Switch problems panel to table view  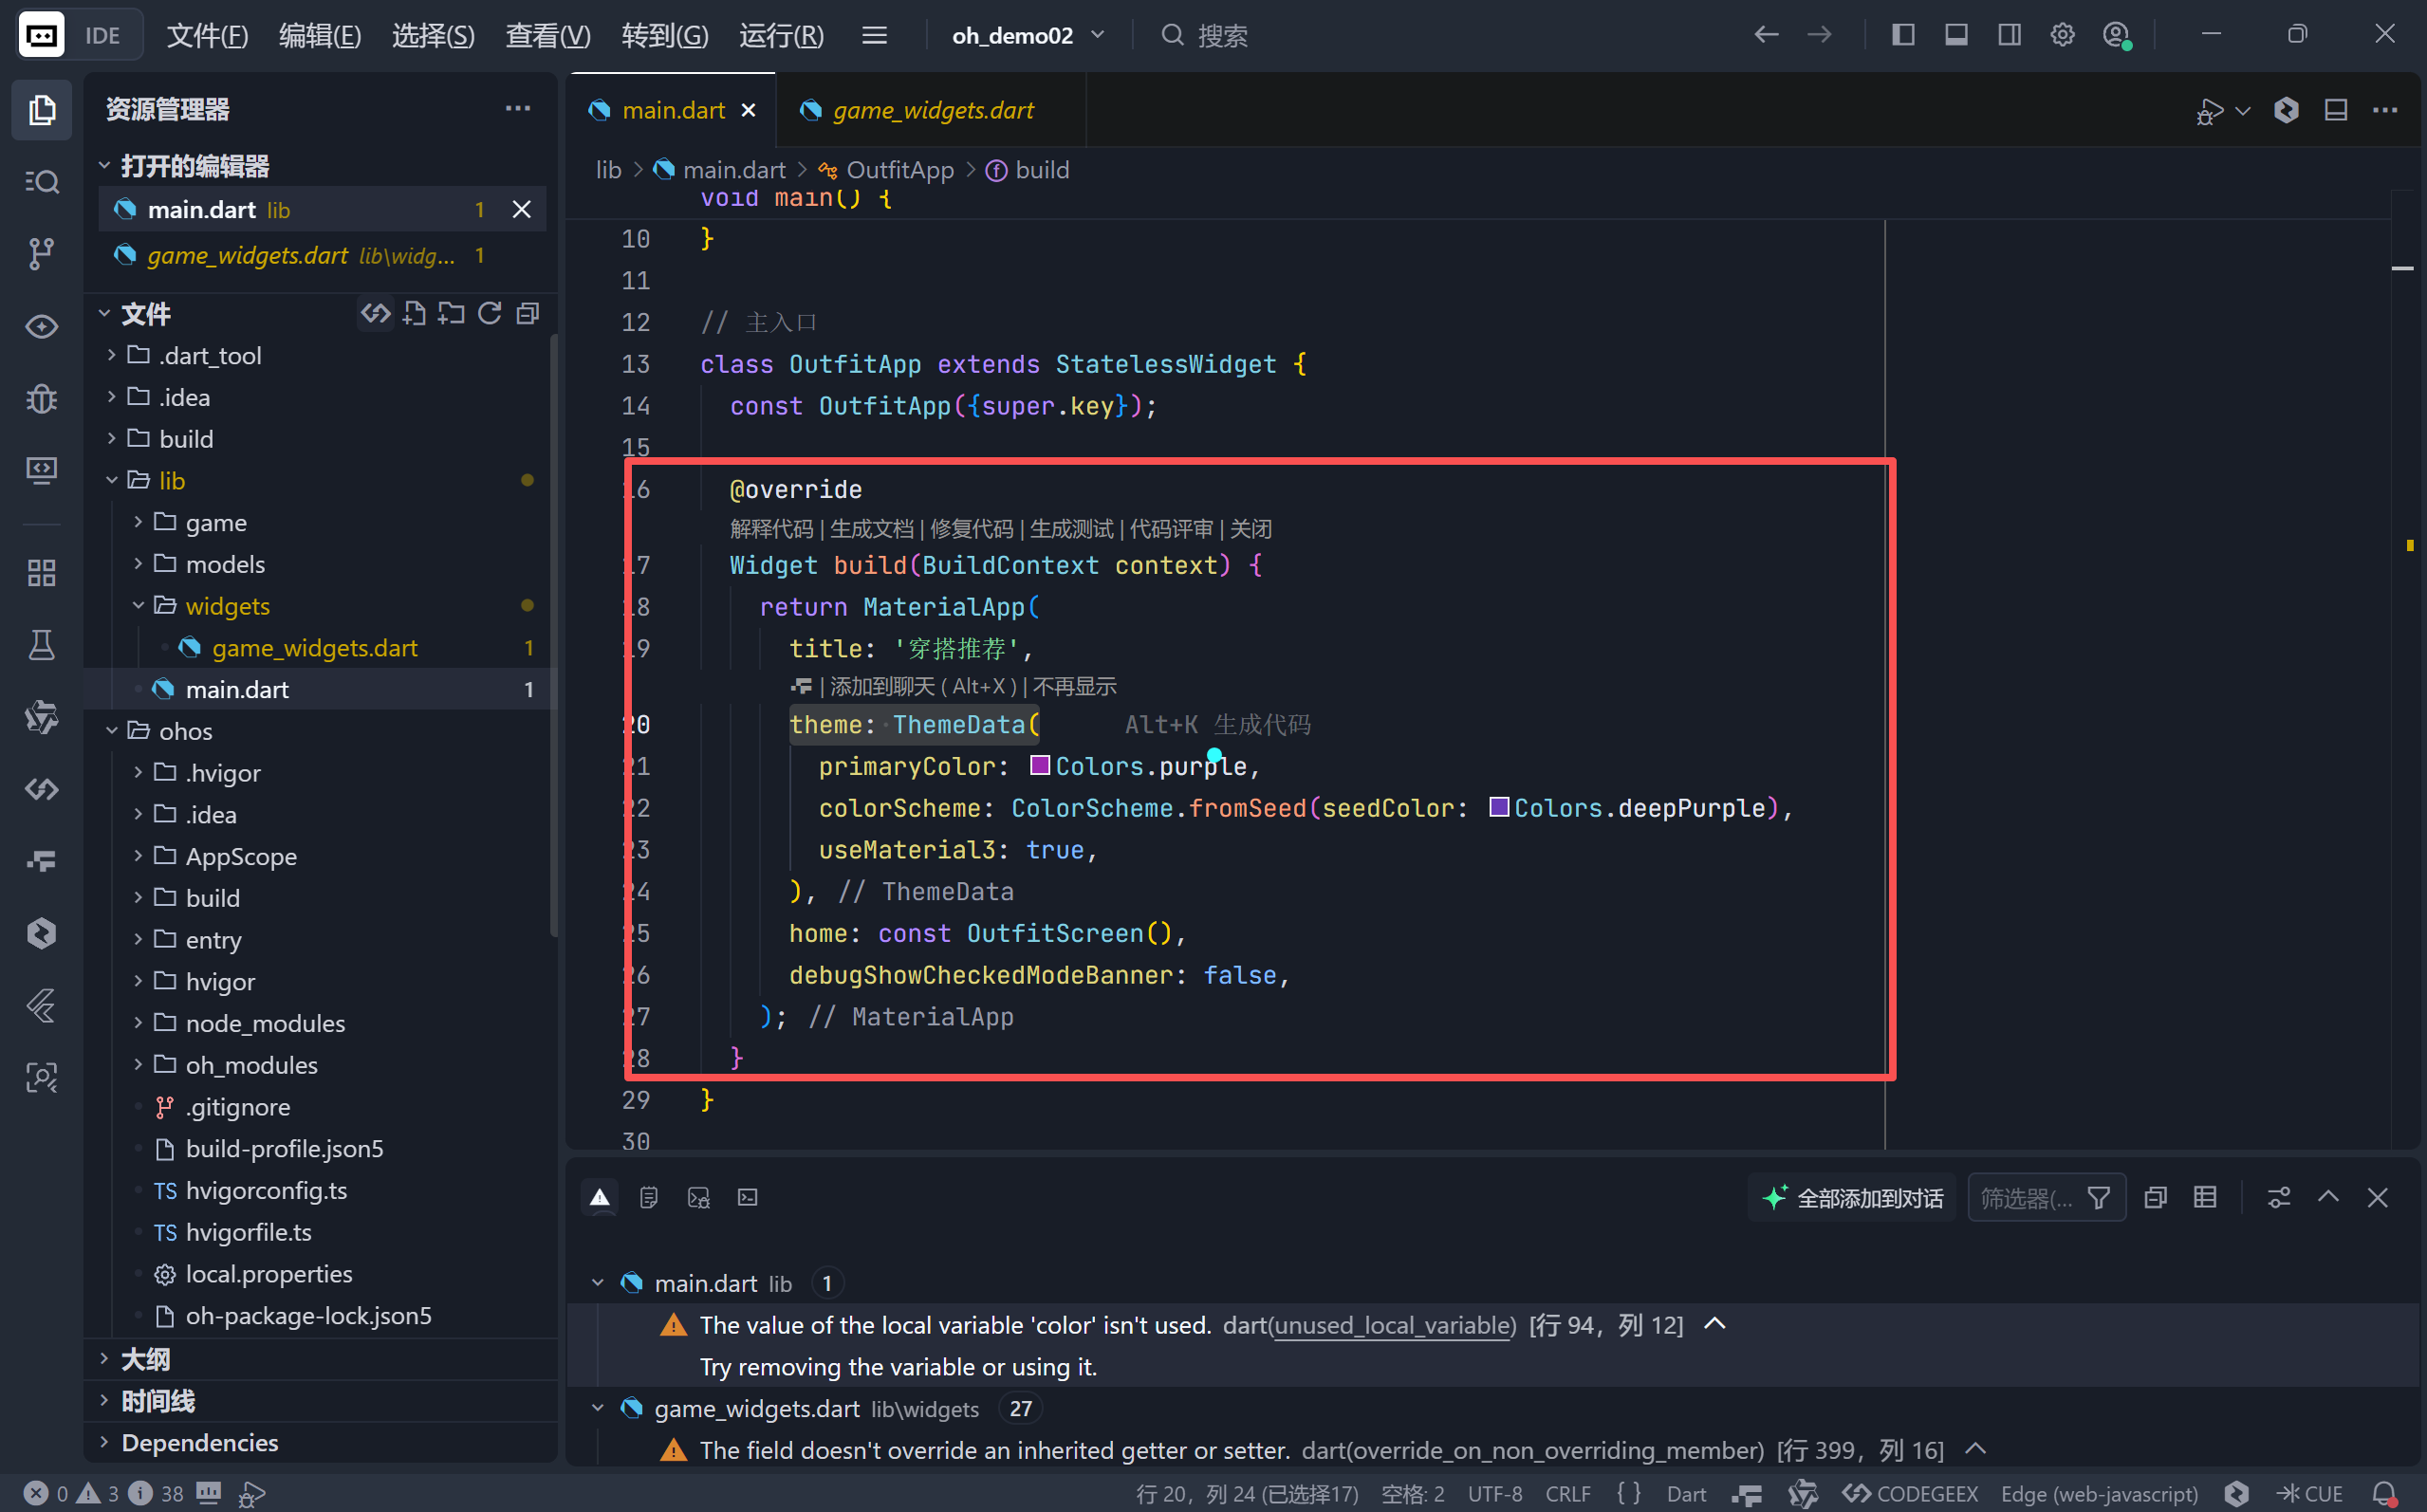pos(2205,1198)
